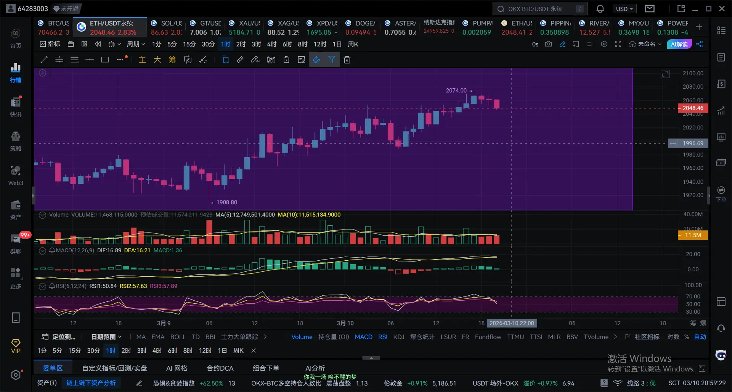The width and height of the screenshot is (732, 392).
Task: Open the 资产 assets sidebar icon
Action: click(16, 210)
